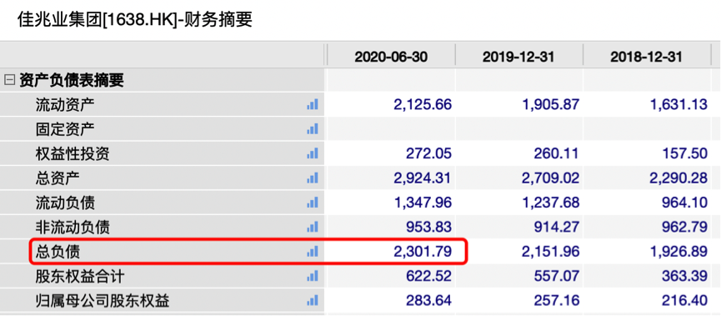Select the 权益性投资 row label
Image resolution: width=721 pixels, height=316 pixels.
tap(73, 153)
